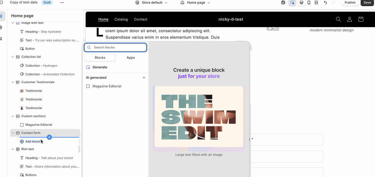Click the undo arrow

tap(325, 3)
